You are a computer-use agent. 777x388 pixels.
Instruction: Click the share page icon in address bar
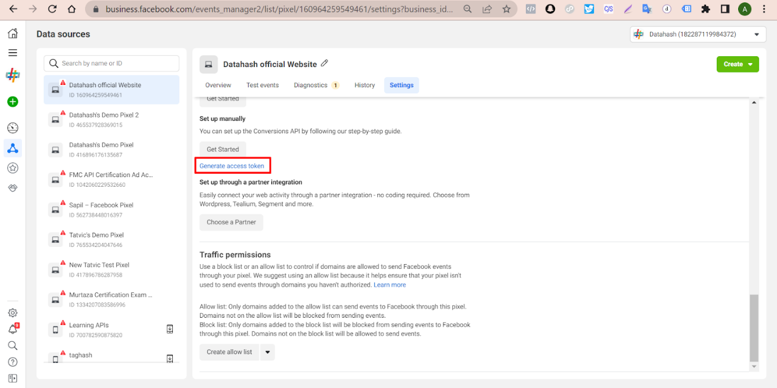tap(487, 9)
